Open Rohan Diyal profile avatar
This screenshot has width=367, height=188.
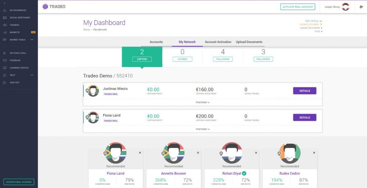[232, 153]
